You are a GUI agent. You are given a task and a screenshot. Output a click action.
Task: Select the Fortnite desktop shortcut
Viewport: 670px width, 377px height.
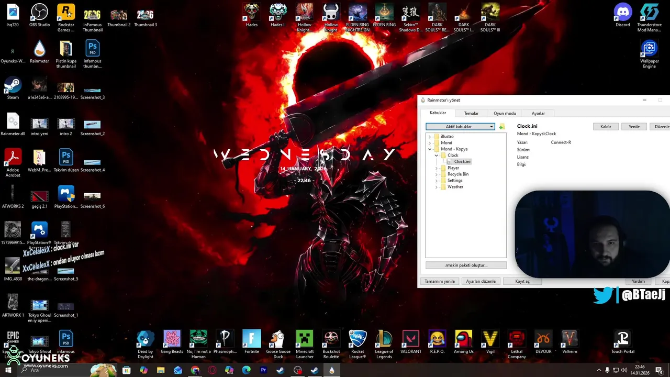252,342
